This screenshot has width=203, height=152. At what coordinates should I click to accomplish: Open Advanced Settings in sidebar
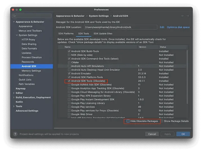point(27,111)
